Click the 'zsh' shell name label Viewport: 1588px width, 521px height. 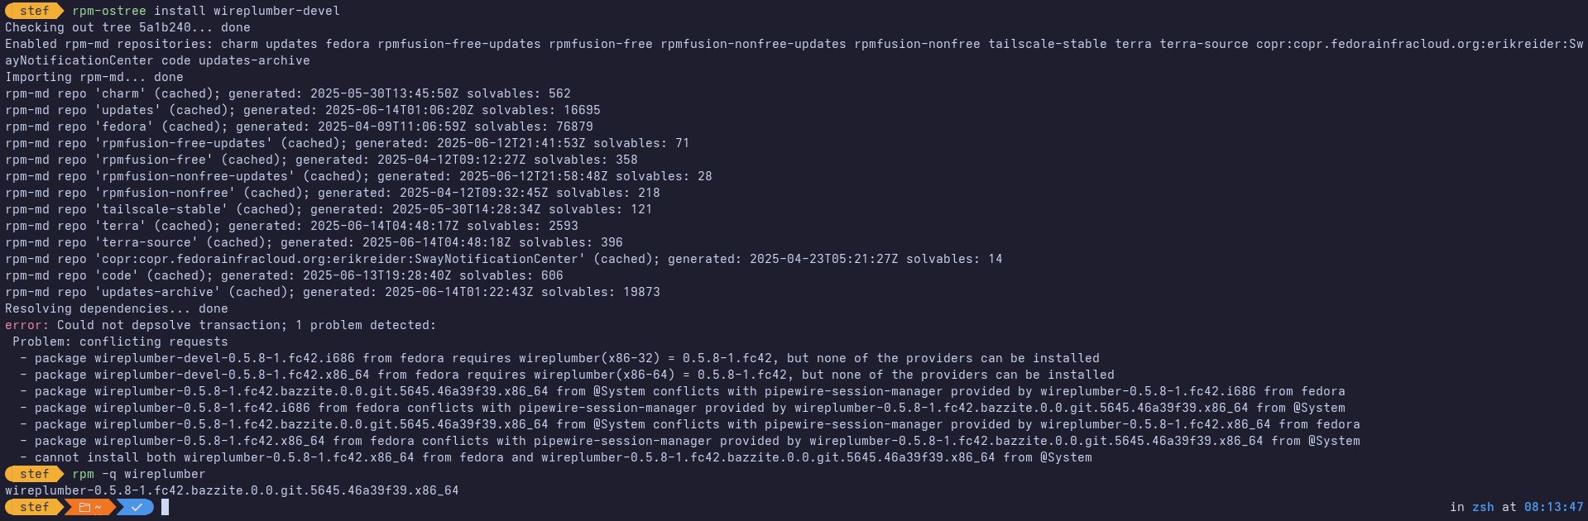[1483, 507]
